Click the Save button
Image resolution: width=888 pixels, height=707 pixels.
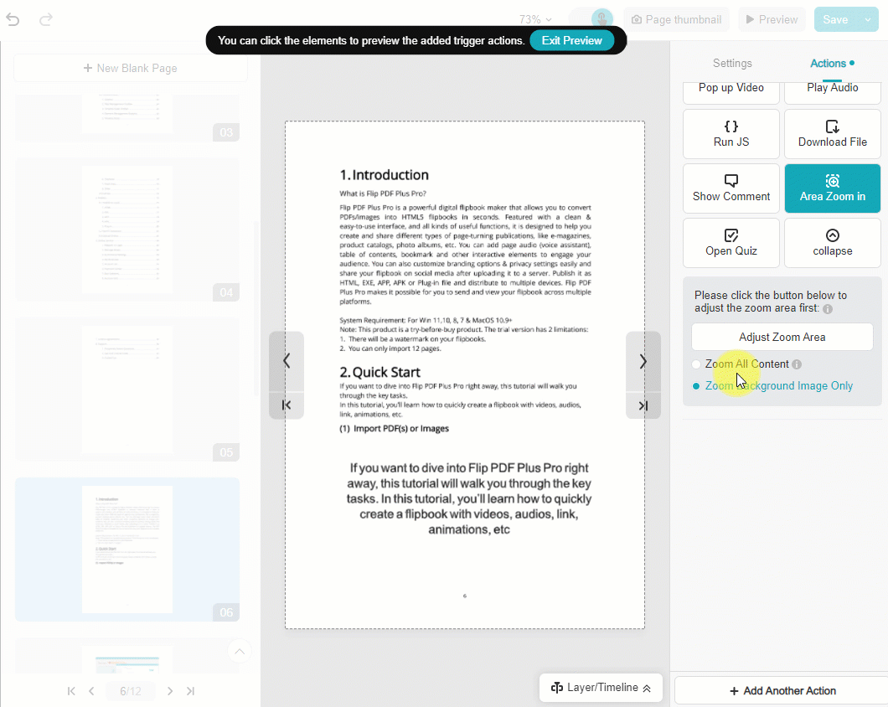tap(835, 19)
